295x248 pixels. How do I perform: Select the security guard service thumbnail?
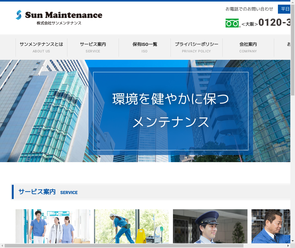tap(210, 226)
